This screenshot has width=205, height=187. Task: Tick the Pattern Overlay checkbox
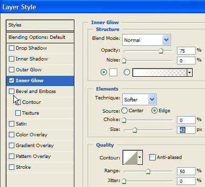[11, 156]
